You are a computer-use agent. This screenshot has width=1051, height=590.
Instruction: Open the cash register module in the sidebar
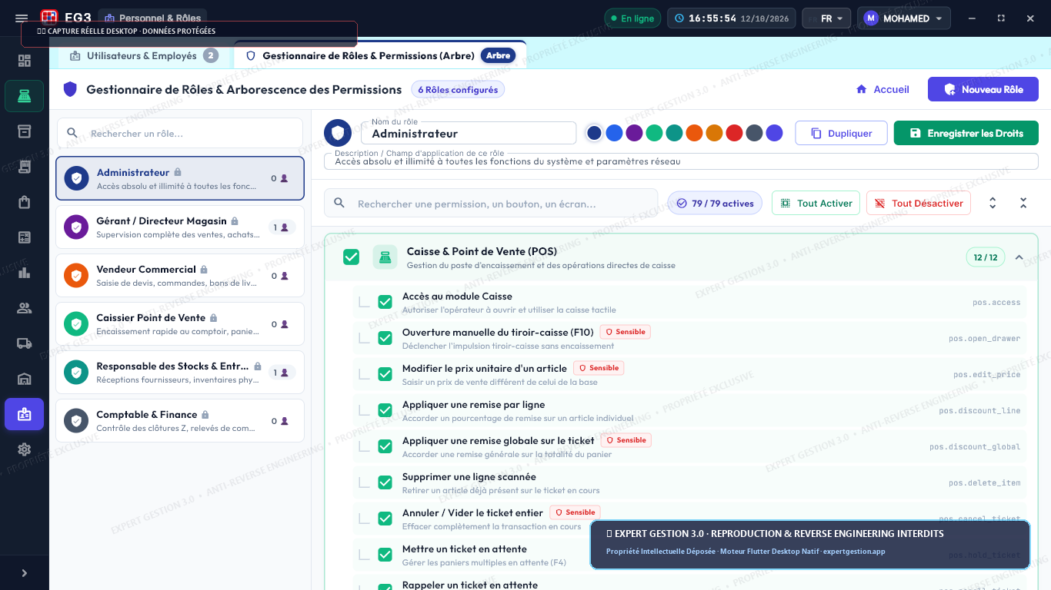click(25, 96)
